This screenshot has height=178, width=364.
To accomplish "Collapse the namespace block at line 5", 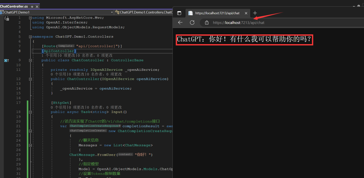I will 30,37.
